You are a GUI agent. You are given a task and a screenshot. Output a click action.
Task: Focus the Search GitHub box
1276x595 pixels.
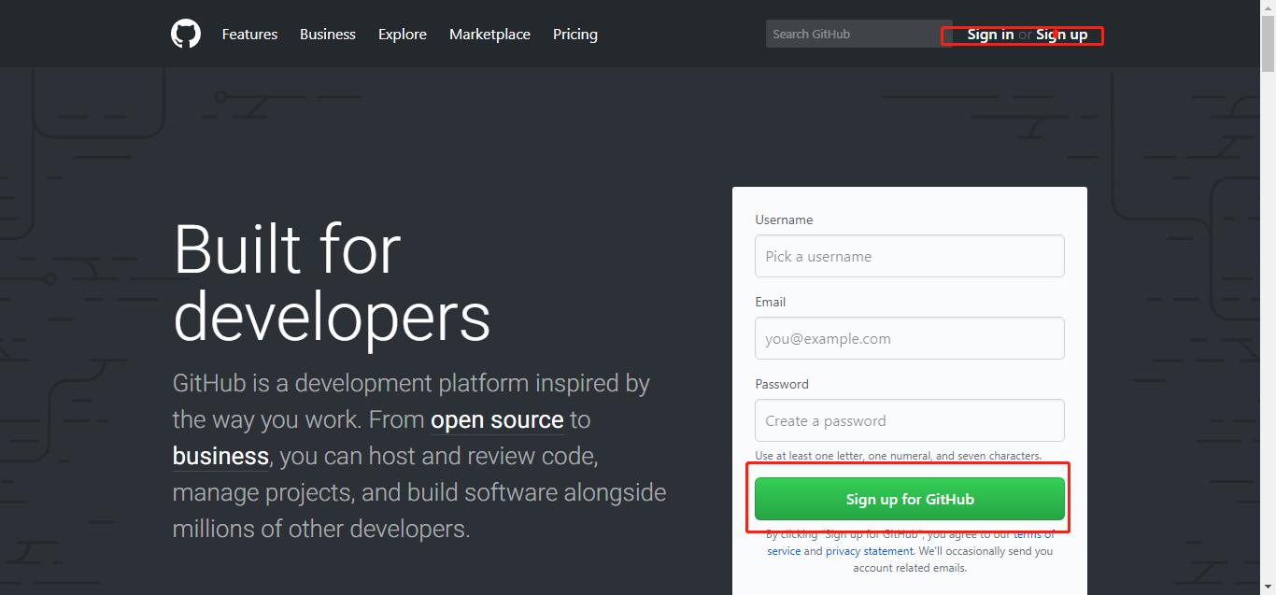[x=859, y=35]
